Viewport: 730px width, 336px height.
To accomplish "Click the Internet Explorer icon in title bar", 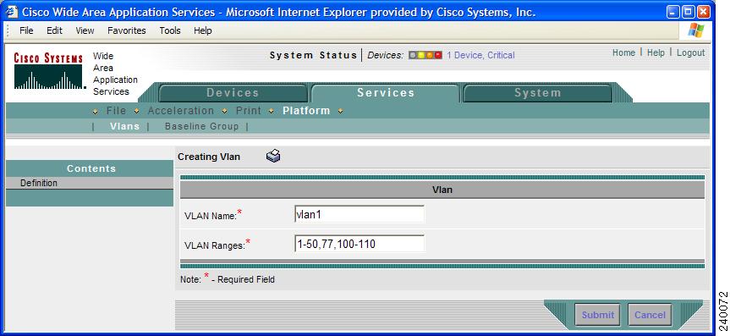I will pyautogui.click(x=11, y=12).
